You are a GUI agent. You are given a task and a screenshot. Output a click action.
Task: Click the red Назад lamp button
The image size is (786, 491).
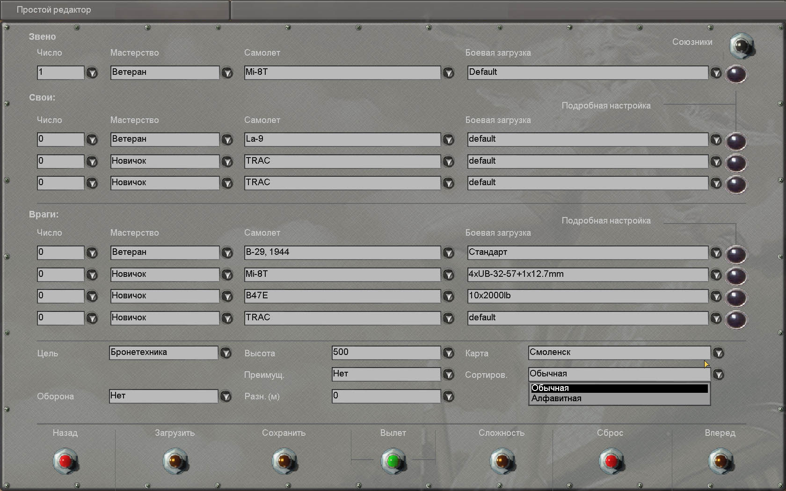point(65,461)
